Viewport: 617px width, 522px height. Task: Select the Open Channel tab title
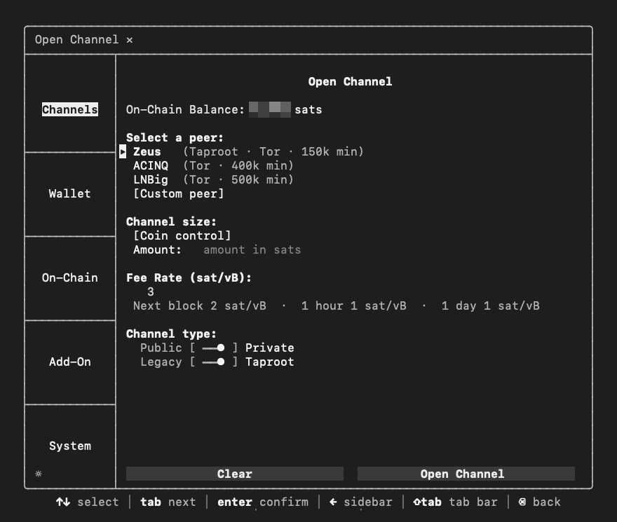pos(76,40)
